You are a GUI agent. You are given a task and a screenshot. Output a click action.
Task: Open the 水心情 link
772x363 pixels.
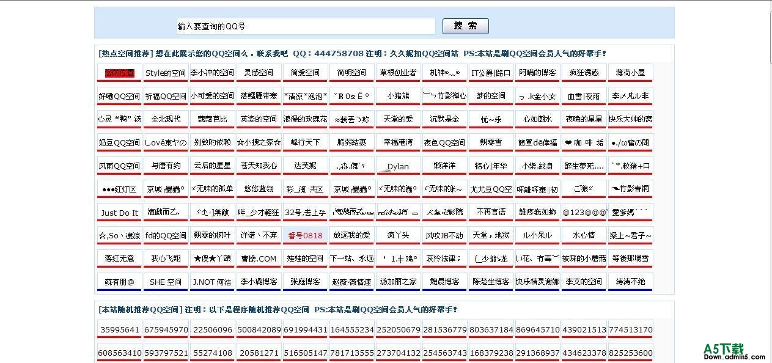(584, 235)
